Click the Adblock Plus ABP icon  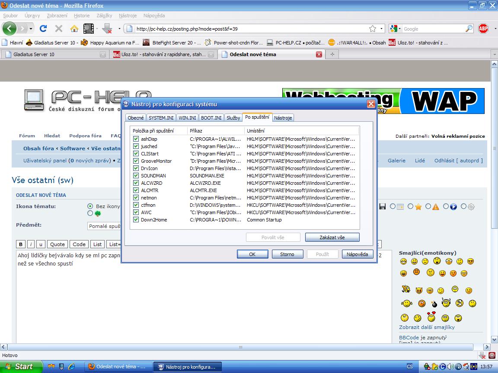[x=483, y=29]
